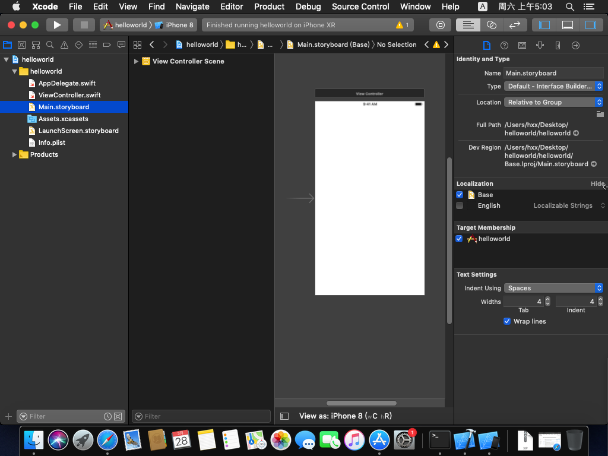Reveal the Full Path in Finder arrow
The image size is (608, 456).
click(x=576, y=133)
